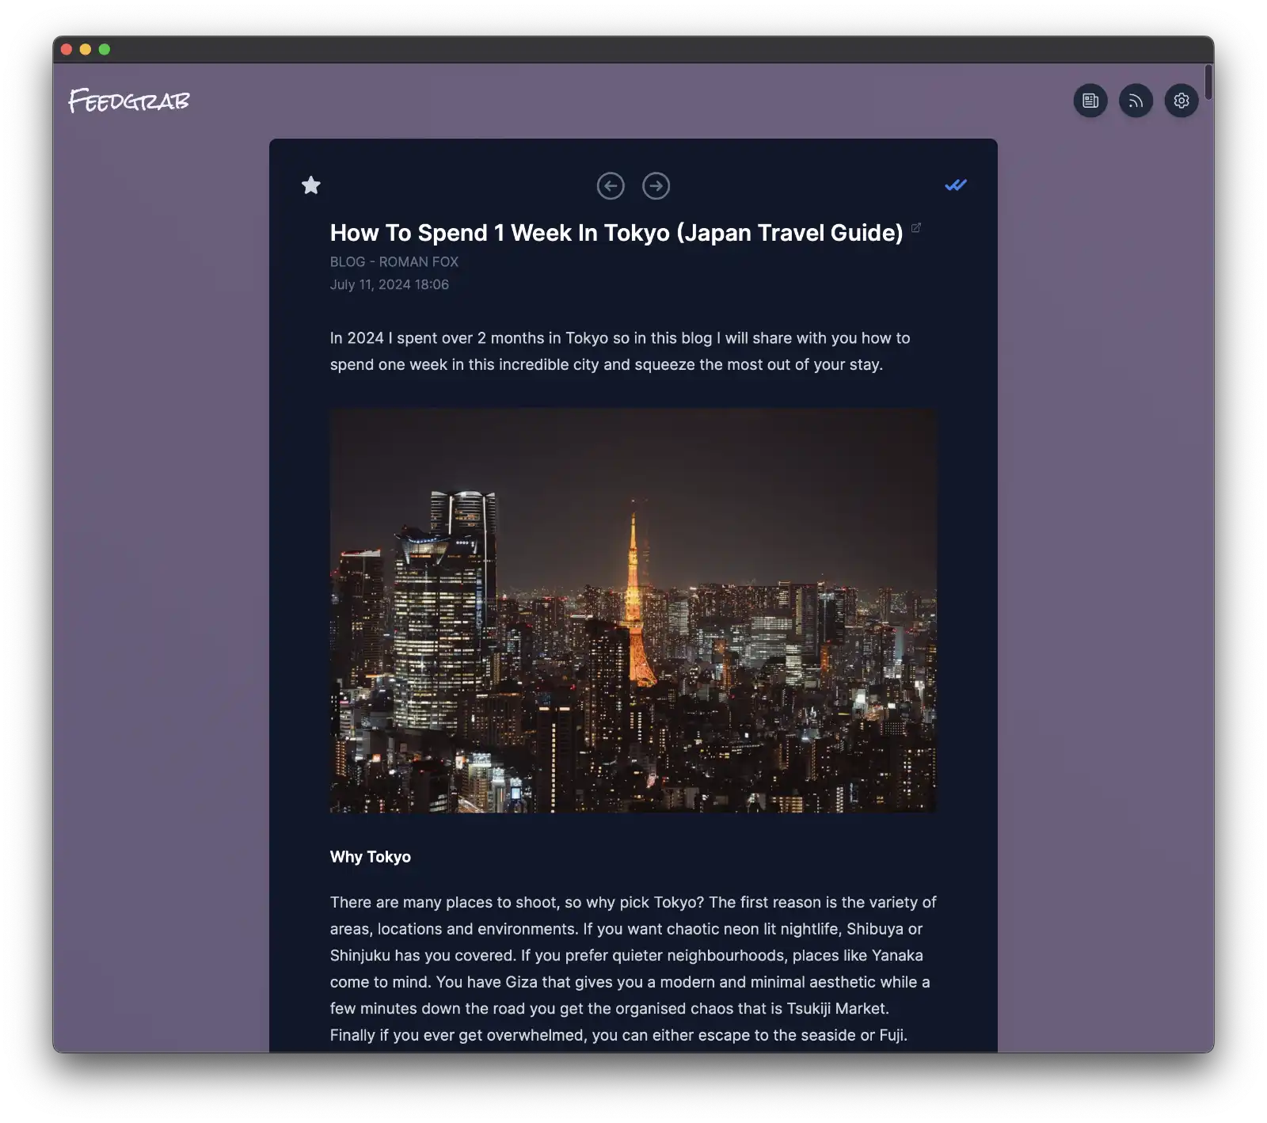Go to the previous article

[609, 185]
